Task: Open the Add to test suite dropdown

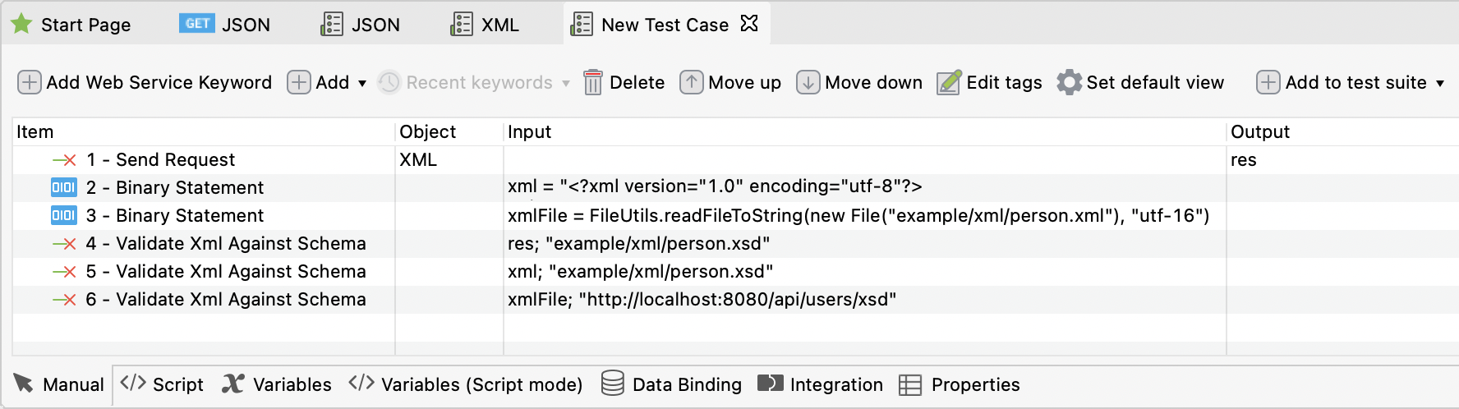Action: tap(1440, 83)
